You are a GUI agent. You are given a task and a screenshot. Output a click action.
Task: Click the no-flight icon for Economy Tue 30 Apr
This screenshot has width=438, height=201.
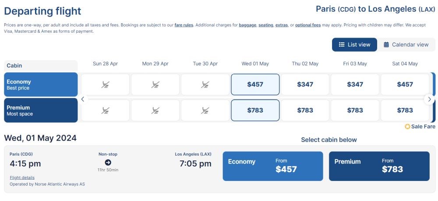coord(205,84)
